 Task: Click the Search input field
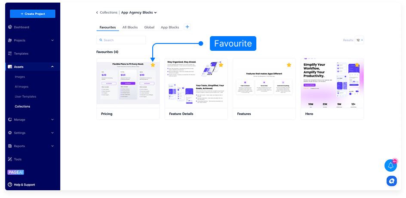point(121,40)
